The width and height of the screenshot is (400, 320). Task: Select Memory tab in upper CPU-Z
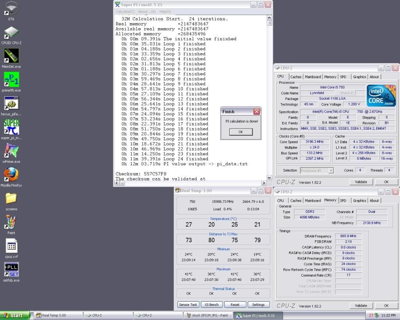coord(330,77)
